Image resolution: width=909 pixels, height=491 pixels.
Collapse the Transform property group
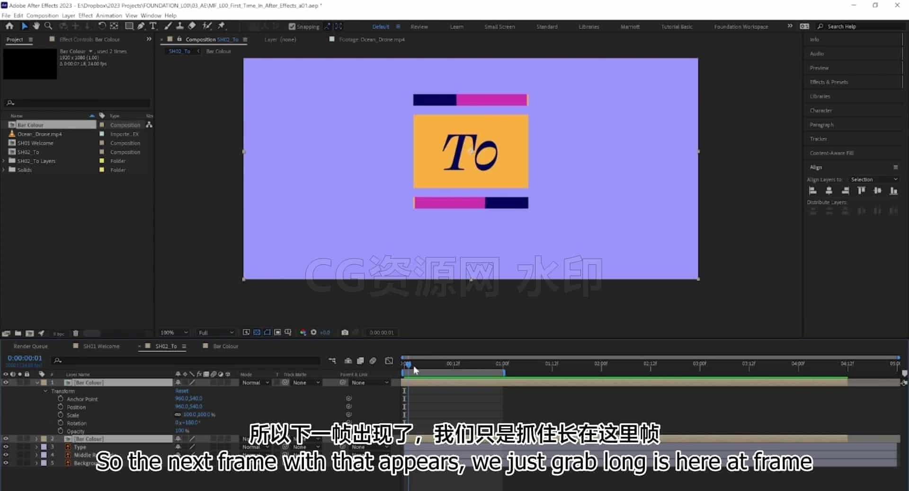45,391
